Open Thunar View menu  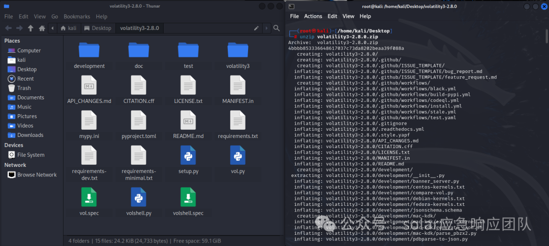click(x=40, y=16)
